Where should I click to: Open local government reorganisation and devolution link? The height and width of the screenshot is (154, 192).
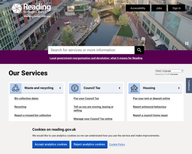96,58
